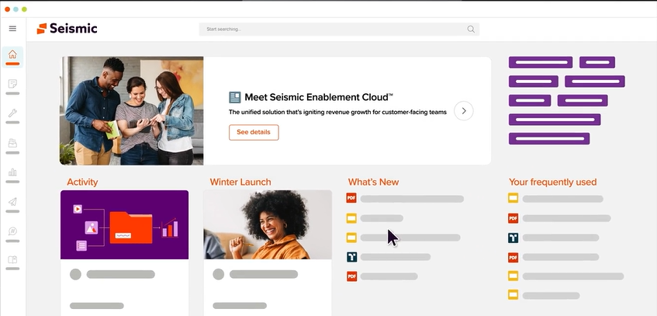Click the avatar circle in Winter Launch card
The height and width of the screenshot is (316, 657).
coord(218,274)
